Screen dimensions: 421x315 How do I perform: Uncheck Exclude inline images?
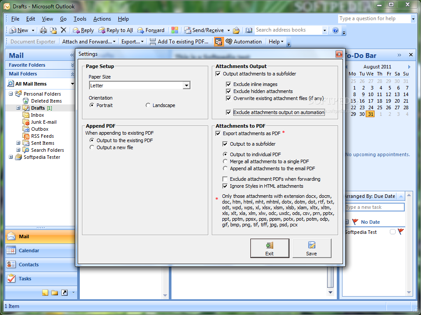[x=228, y=84]
